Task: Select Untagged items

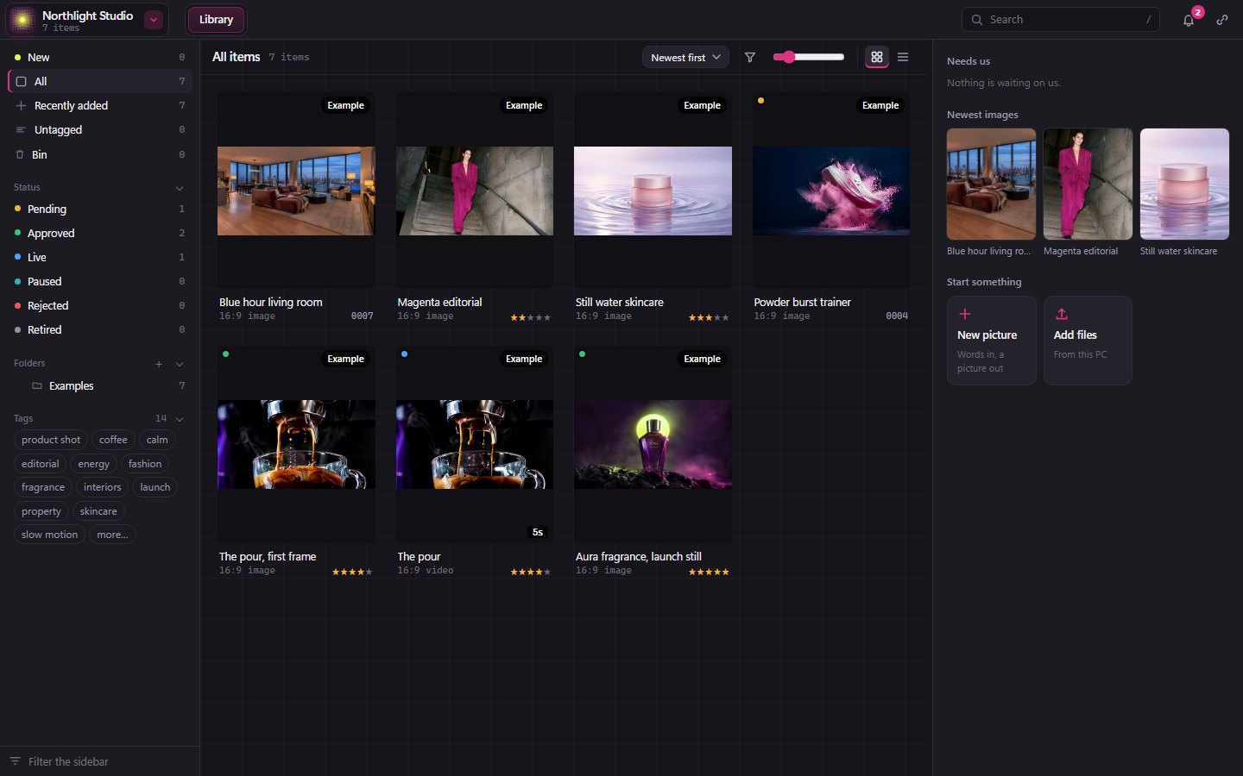Action: click(x=100, y=129)
